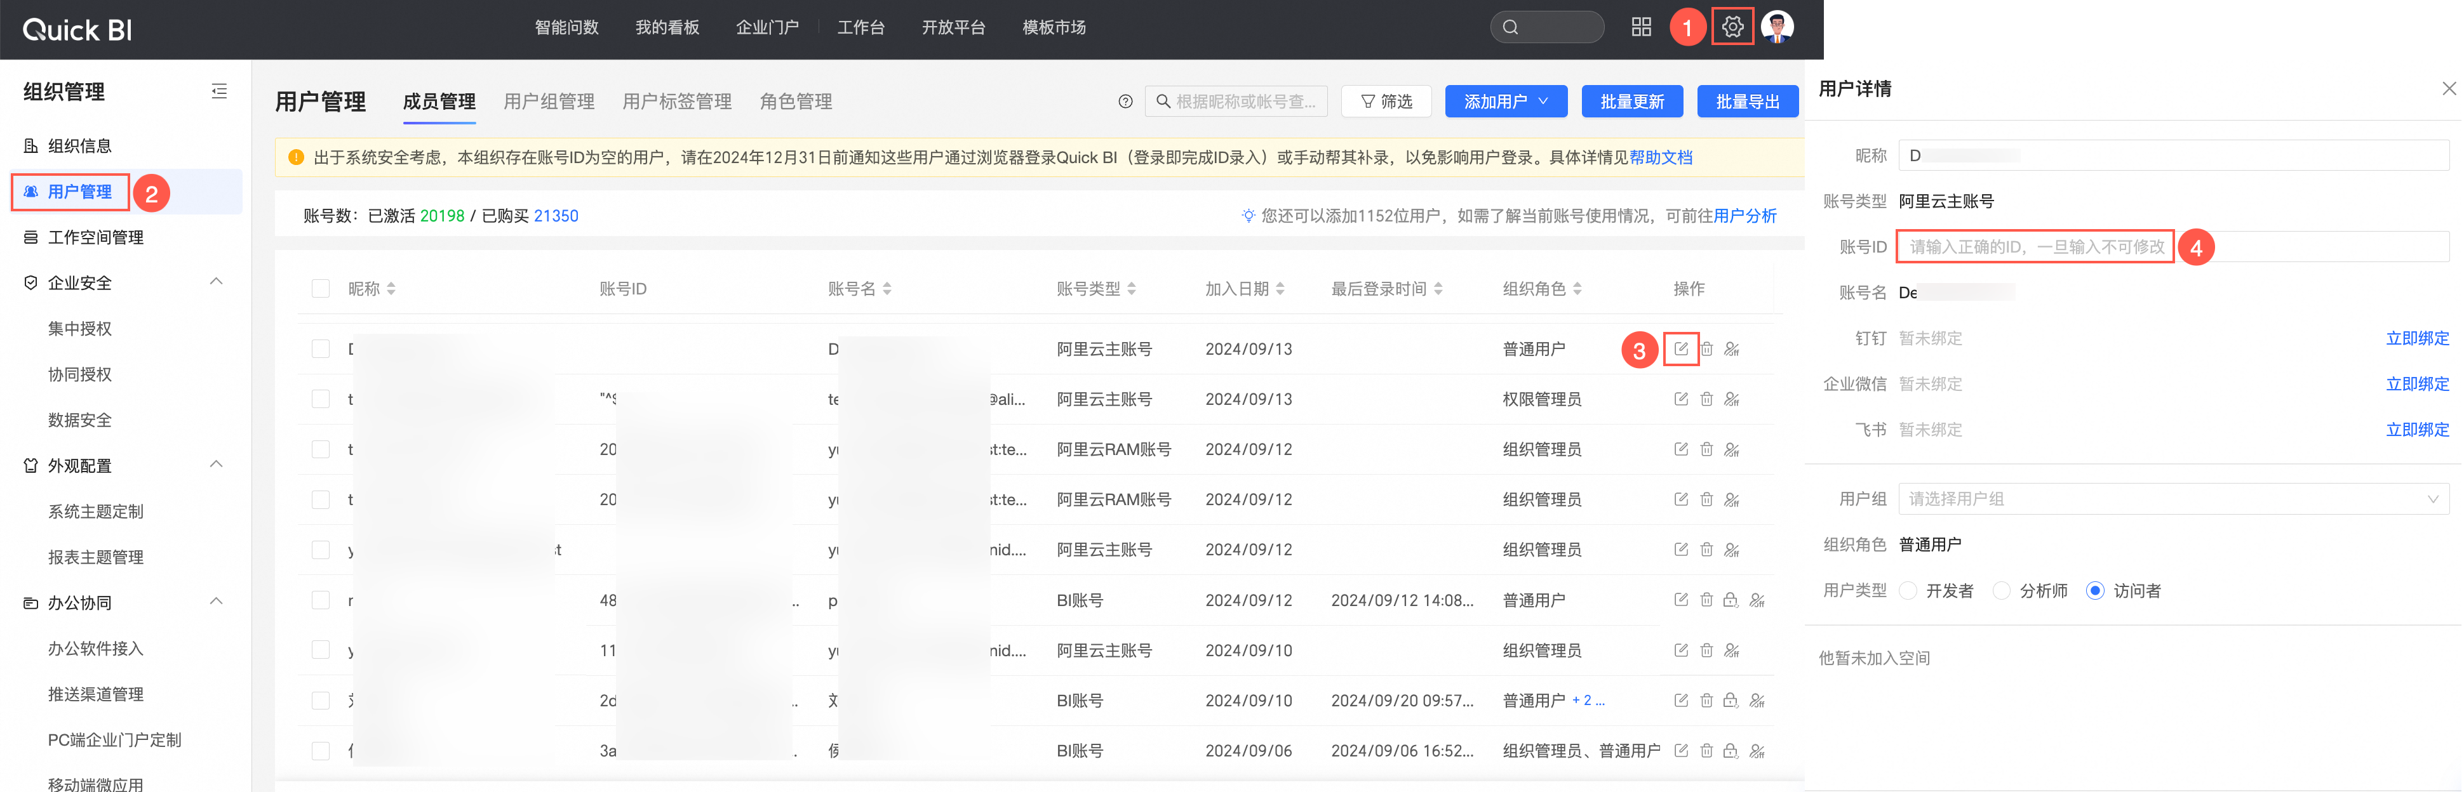Check the BI账号 2024/09/12 row checkbox

(x=321, y=600)
